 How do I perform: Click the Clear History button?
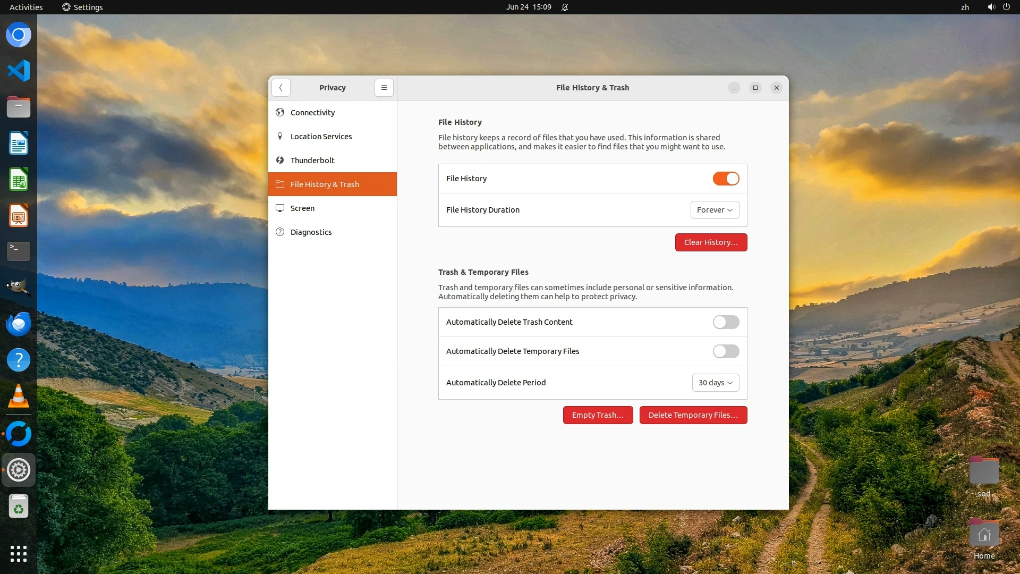coord(711,242)
